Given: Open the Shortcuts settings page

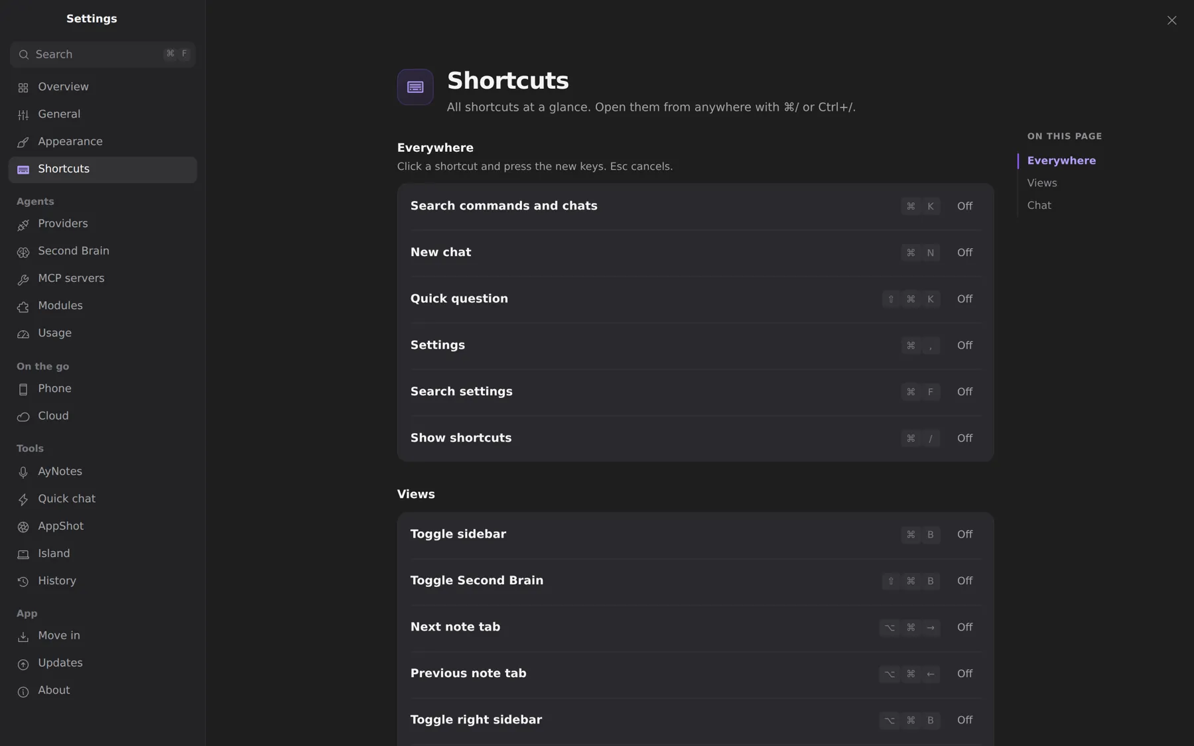Looking at the screenshot, I should pos(103,169).
